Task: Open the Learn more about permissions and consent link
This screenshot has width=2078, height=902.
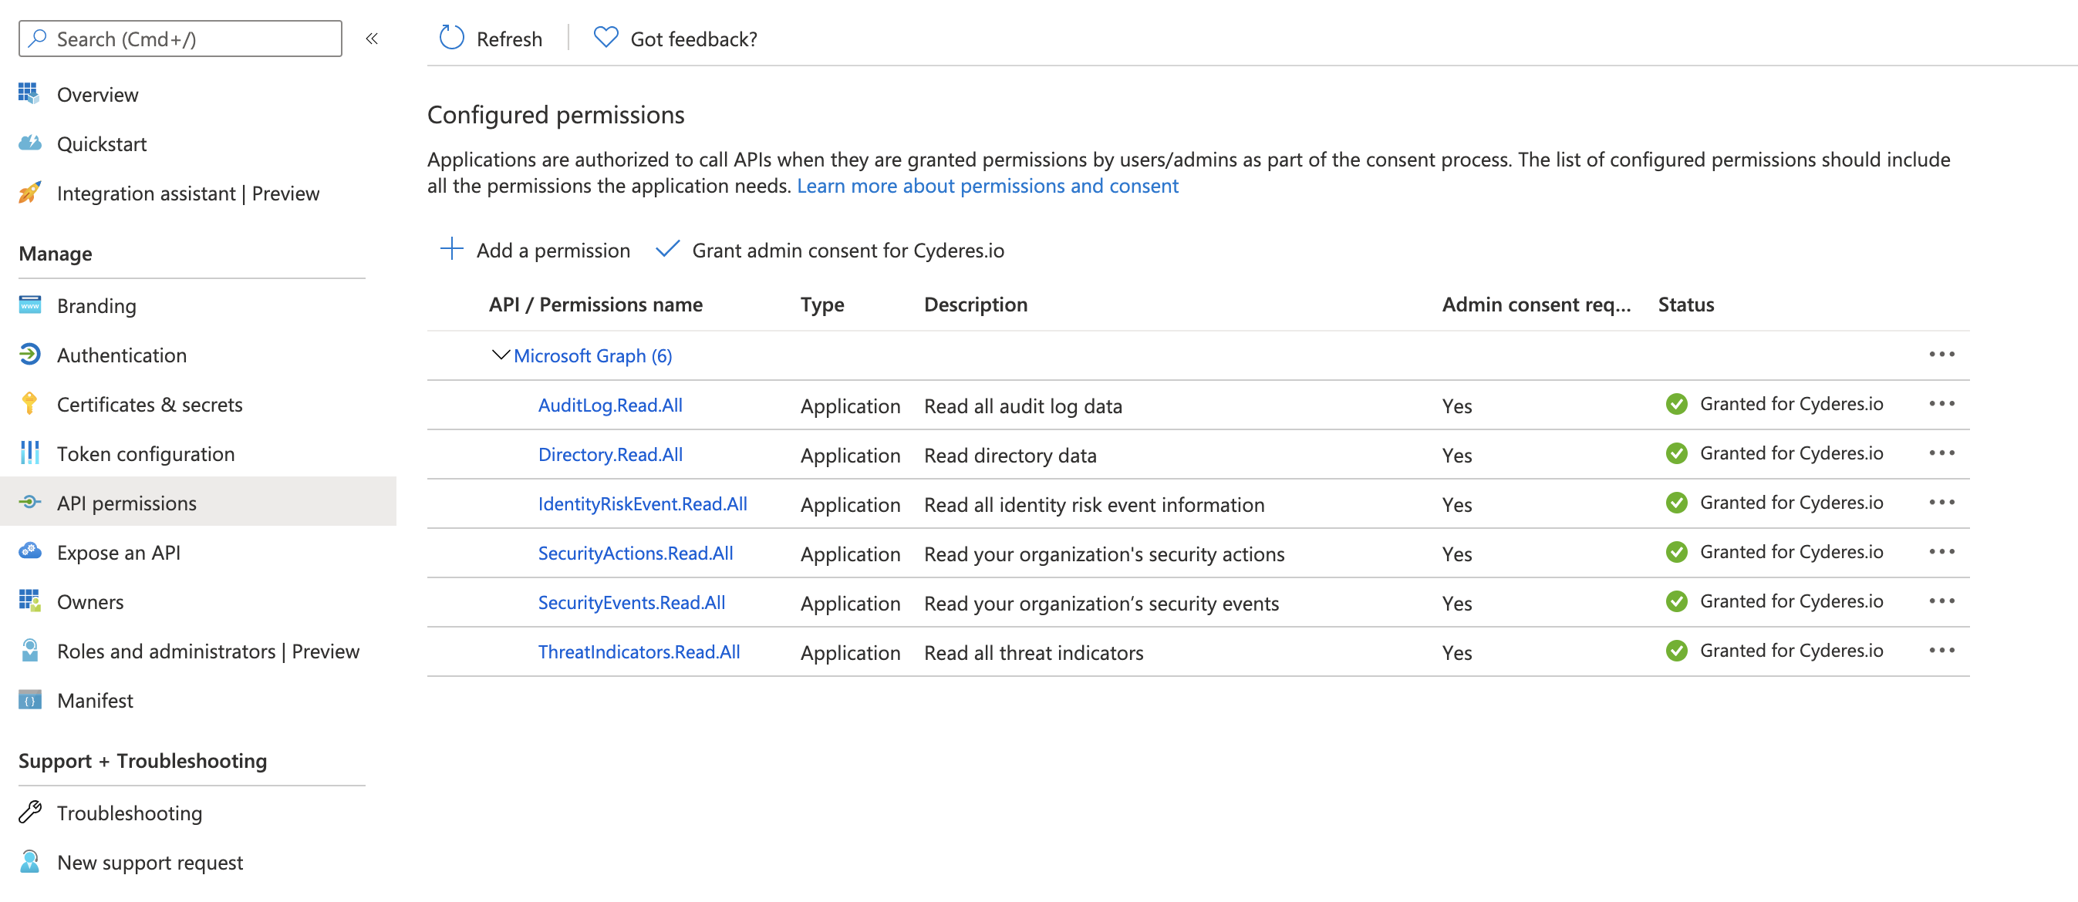Action: pyautogui.click(x=987, y=185)
